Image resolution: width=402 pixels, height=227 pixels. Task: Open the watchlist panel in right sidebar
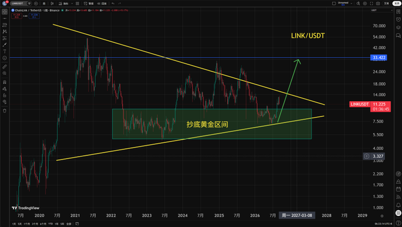(x=398, y=12)
